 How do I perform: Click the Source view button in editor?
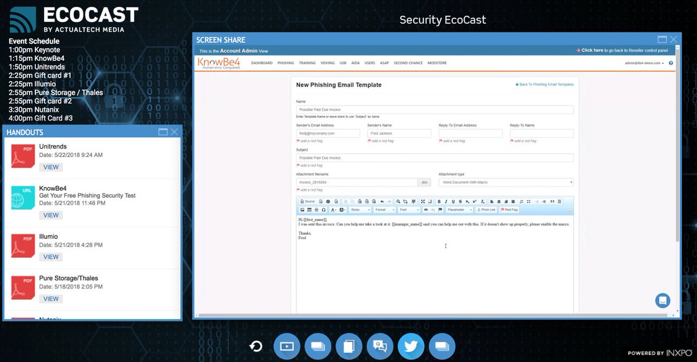pos(307,201)
